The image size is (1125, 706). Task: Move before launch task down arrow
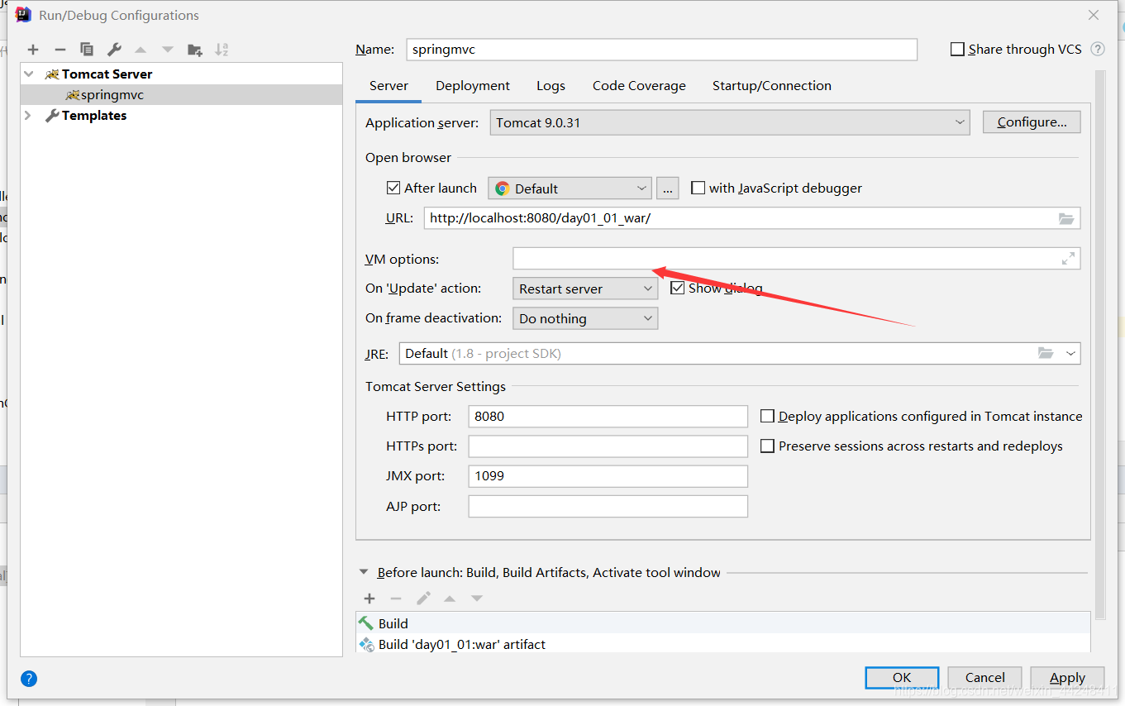coord(477,599)
